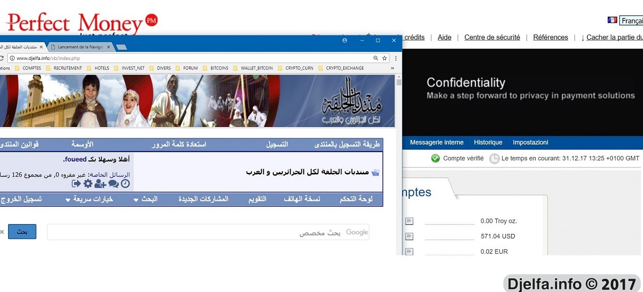Open the Références link
The height and width of the screenshot is (292, 643).
pyautogui.click(x=551, y=37)
